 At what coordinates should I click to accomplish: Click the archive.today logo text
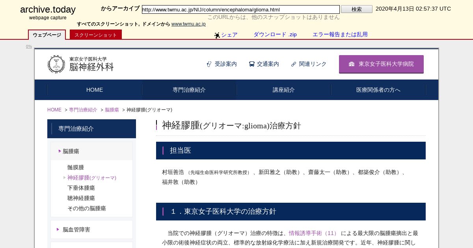(48, 10)
